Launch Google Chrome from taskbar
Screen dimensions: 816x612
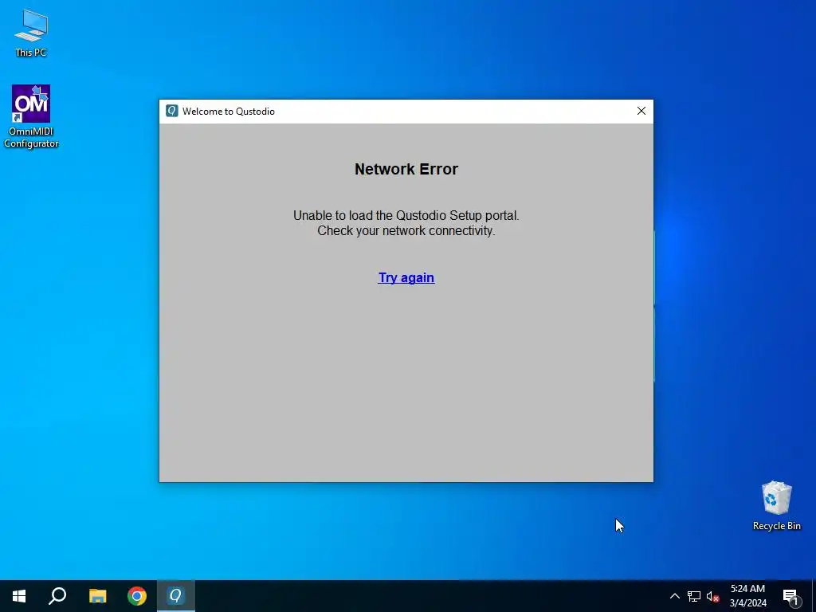coord(137,596)
